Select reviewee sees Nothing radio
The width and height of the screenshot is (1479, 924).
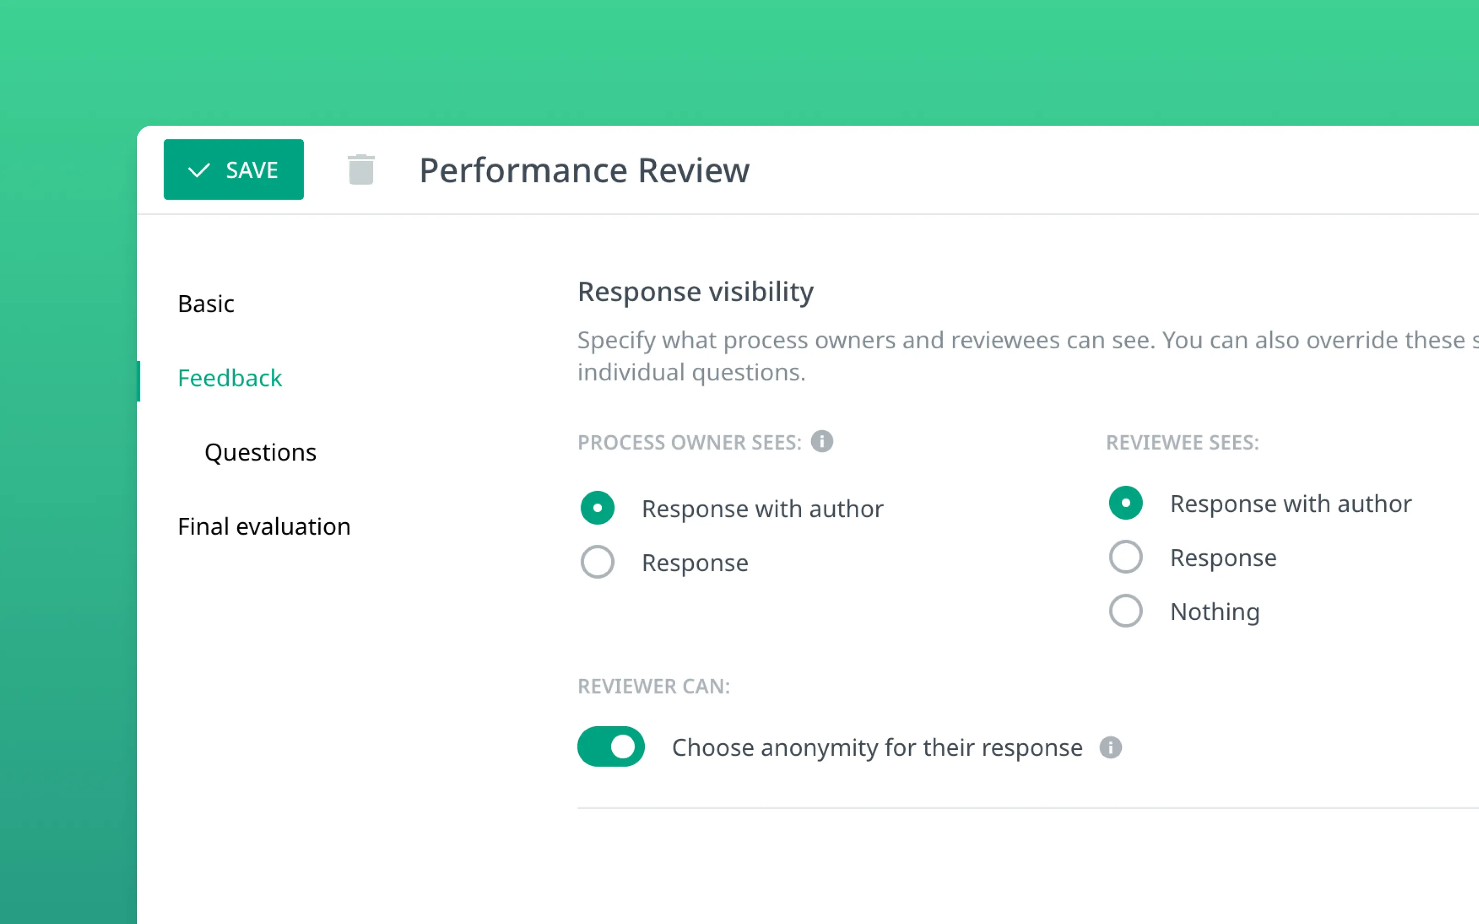tap(1125, 610)
